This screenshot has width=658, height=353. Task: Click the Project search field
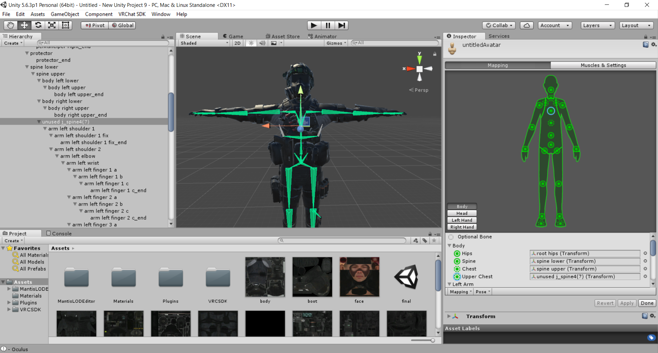[342, 240]
